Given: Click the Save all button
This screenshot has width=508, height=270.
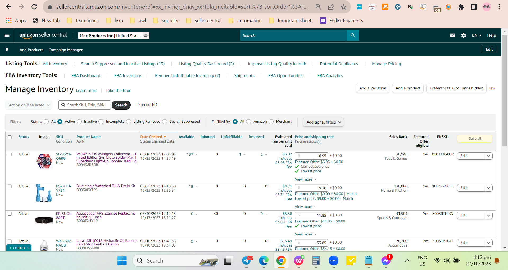Looking at the screenshot, I should 475,139.
